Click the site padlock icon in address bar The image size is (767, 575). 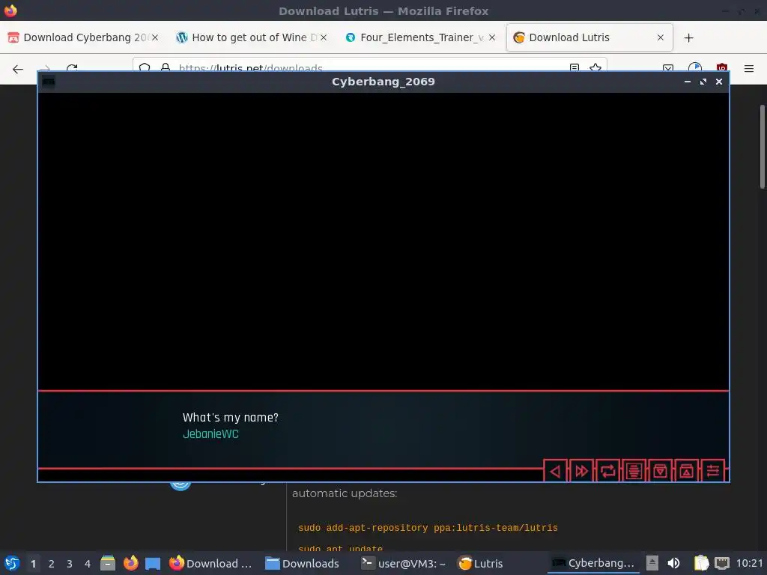(166, 67)
